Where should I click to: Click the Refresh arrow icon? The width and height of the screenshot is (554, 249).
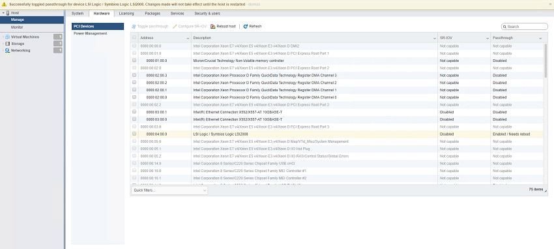246,27
